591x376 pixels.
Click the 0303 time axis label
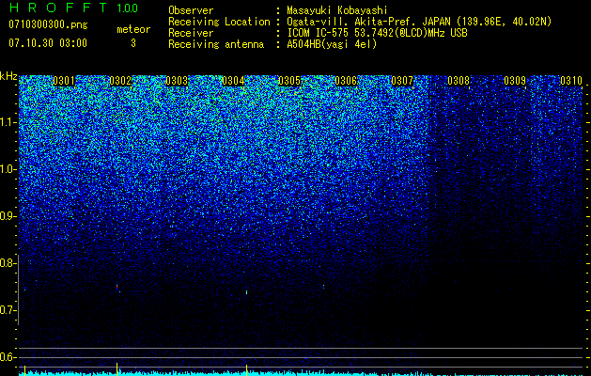[x=177, y=81]
